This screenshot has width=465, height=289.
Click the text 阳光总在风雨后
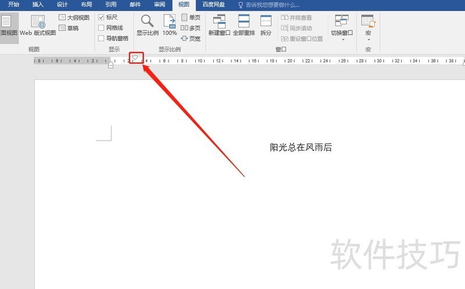coord(301,147)
